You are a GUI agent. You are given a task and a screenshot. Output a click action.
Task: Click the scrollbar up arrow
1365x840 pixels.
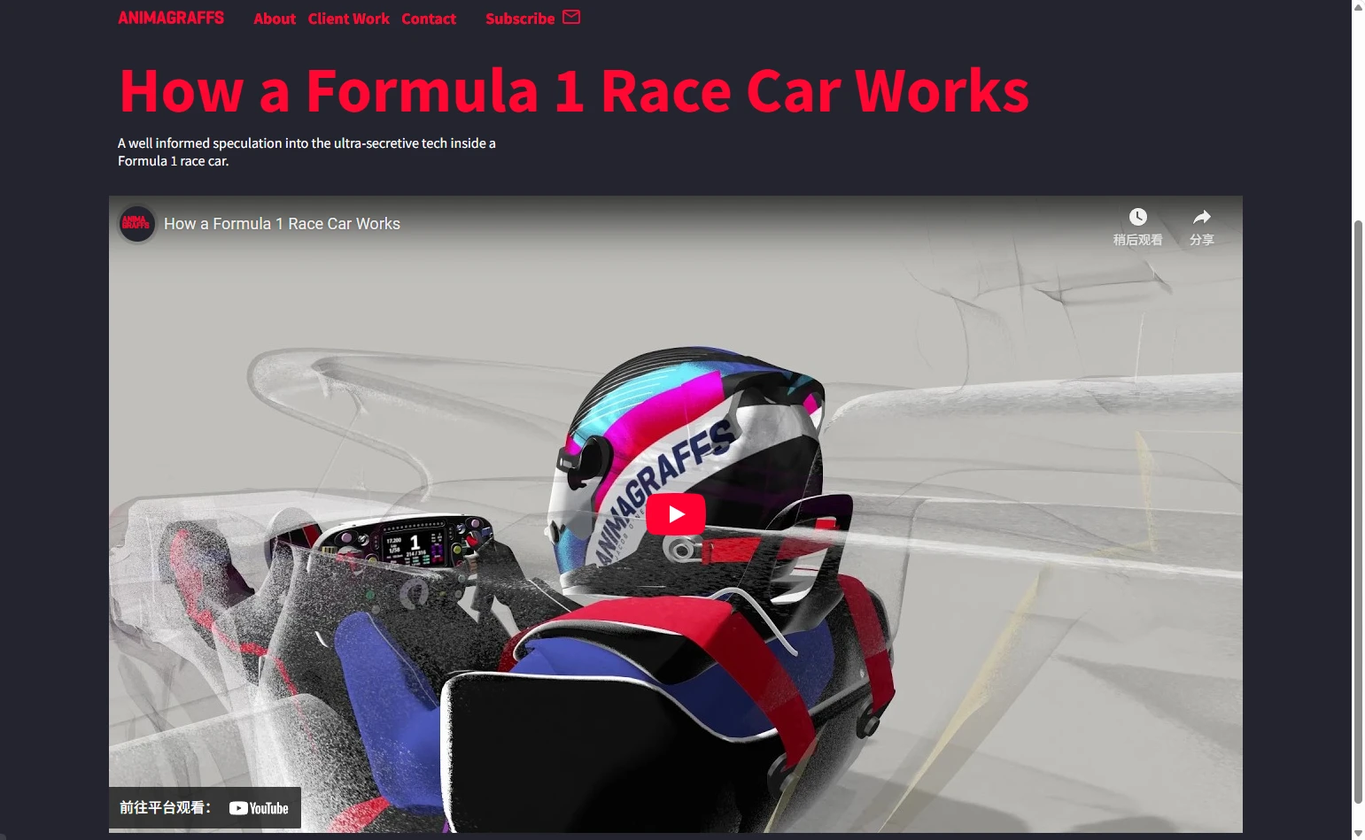pyautogui.click(x=1358, y=7)
